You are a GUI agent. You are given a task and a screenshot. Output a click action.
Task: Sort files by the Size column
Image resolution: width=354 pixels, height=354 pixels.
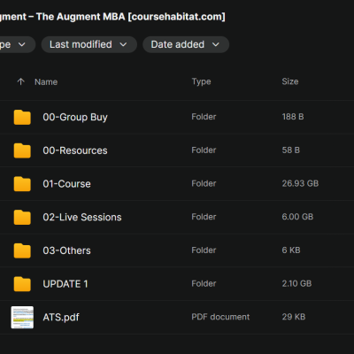pos(290,81)
